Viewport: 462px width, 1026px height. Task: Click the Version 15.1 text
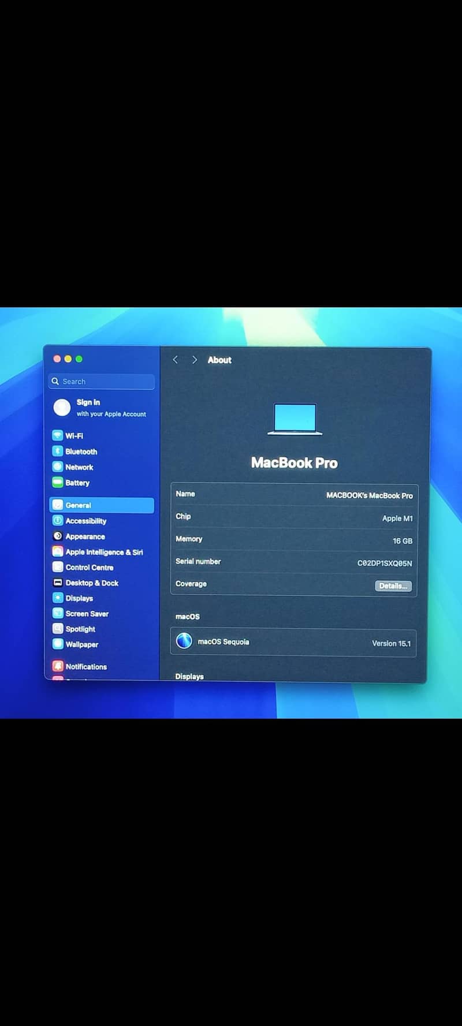pos(392,643)
